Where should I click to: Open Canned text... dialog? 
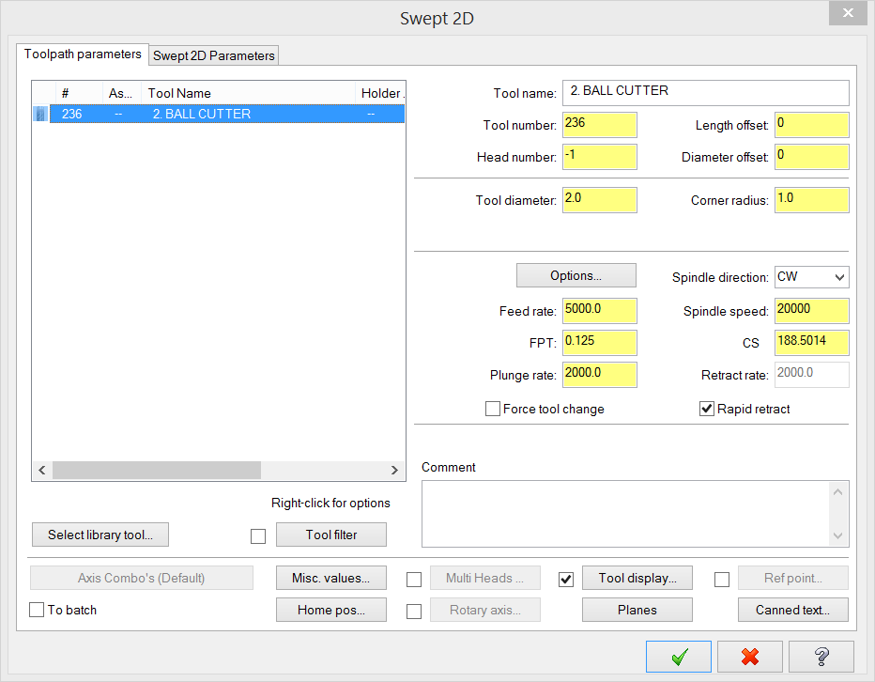point(793,610)
